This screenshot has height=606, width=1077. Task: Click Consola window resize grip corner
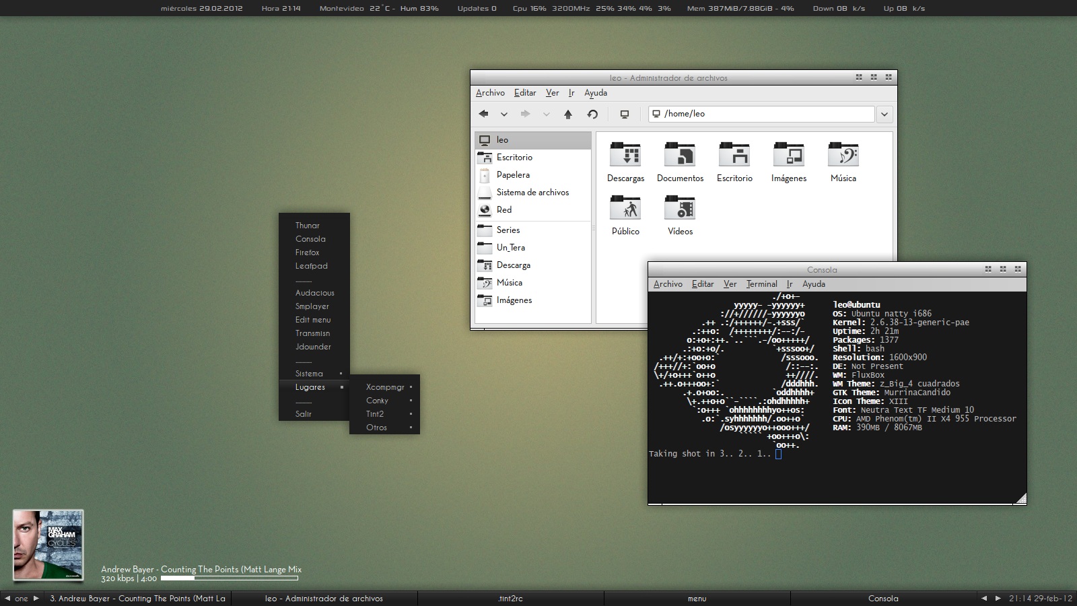(x=1020, y=498)
